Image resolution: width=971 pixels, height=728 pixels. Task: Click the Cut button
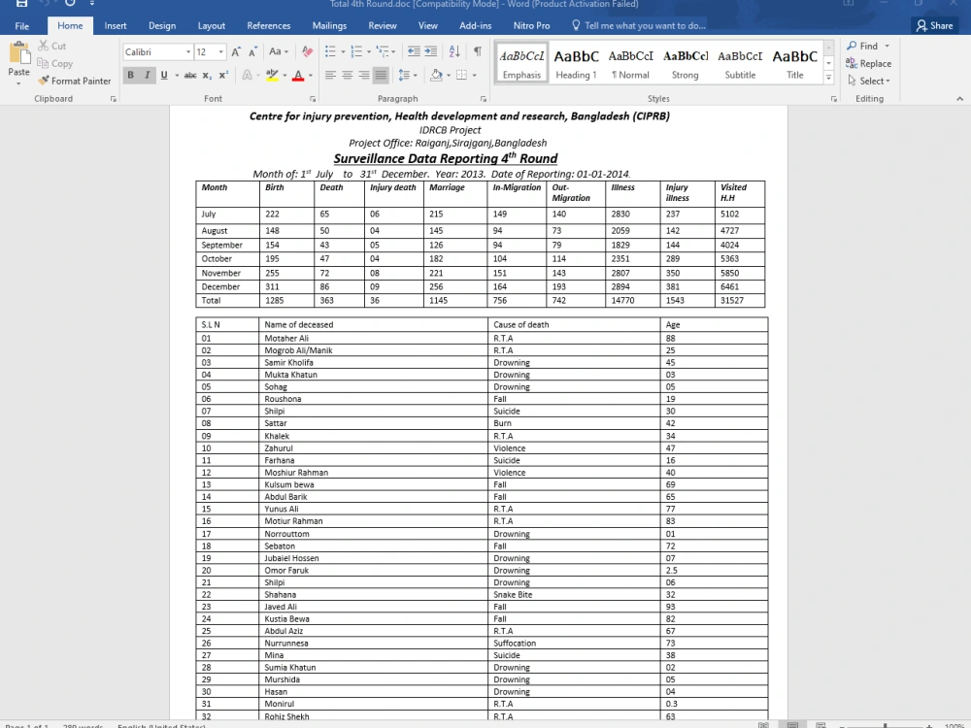tap(52, 46)
